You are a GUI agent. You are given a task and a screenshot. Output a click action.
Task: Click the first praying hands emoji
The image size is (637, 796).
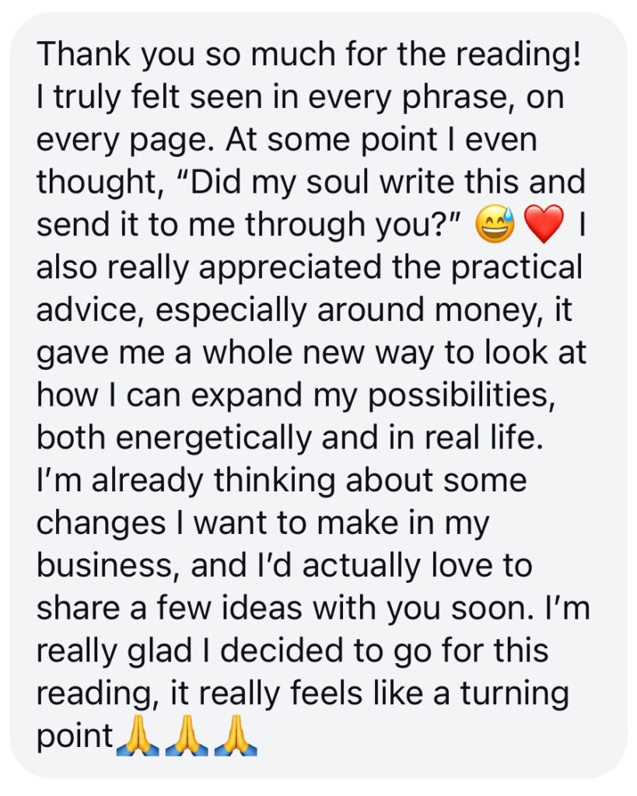coord(137,736)
